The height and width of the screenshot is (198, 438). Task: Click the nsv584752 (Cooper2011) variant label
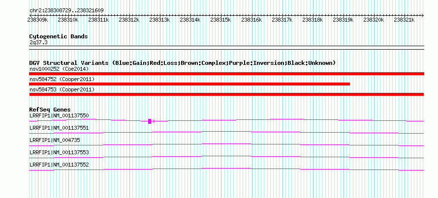[62, 80]
